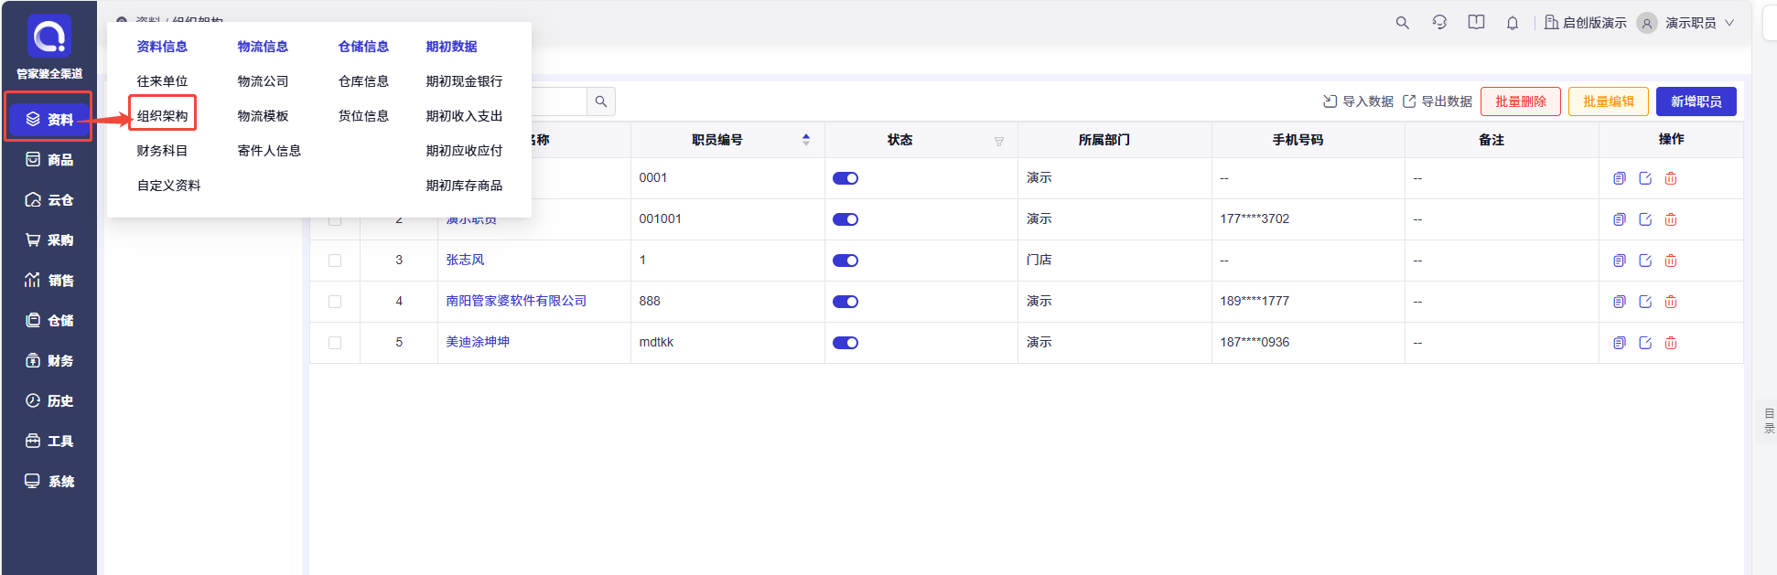
Task: Click 批量删除 button
Action: tap(1521, 101)
